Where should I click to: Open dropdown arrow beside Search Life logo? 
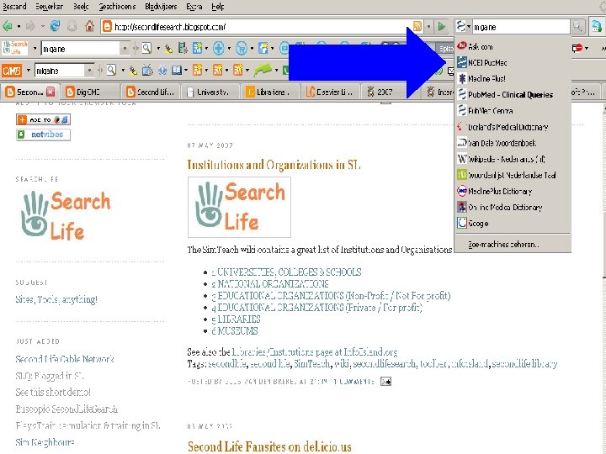35,49
